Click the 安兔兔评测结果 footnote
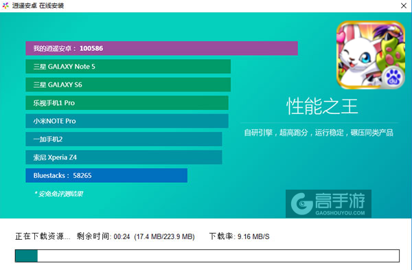 pyautogui.click(x=59, y=194)
